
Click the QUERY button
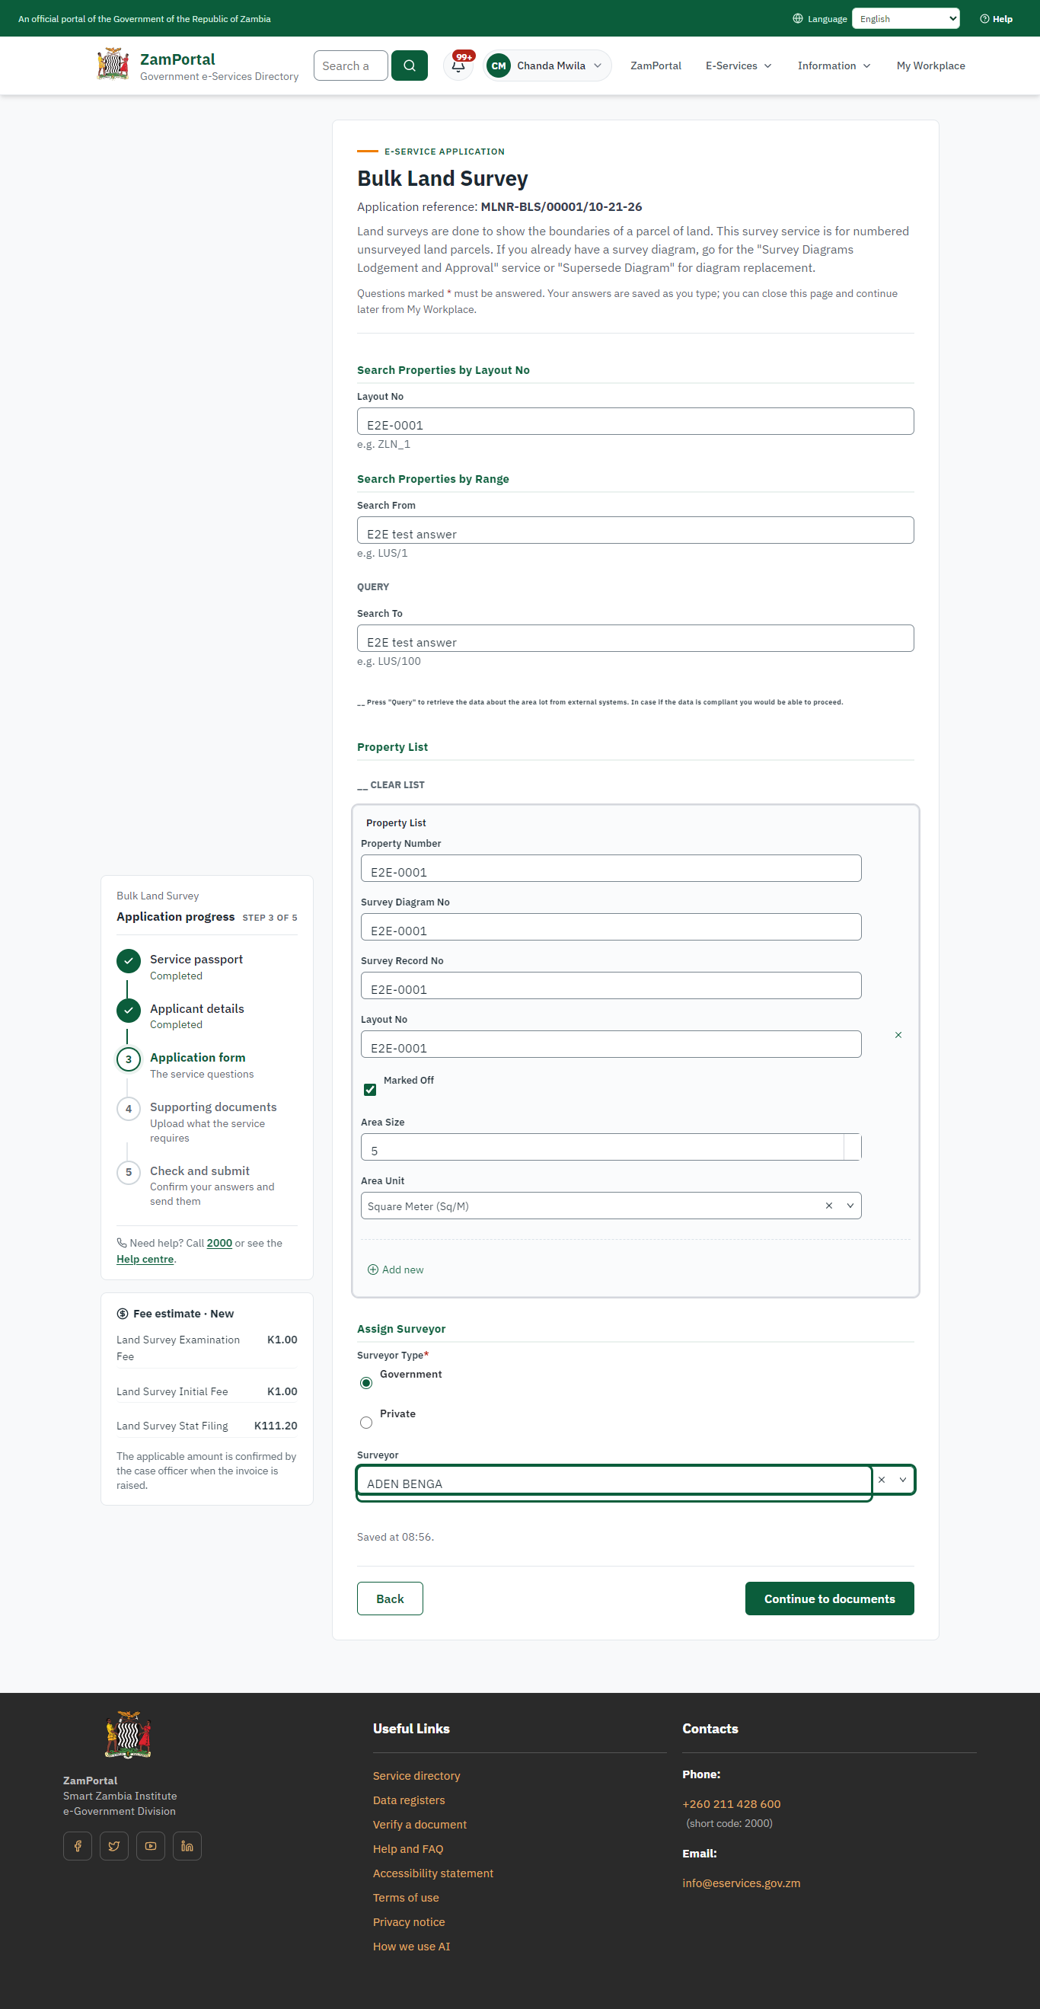[x=372, y=586]
